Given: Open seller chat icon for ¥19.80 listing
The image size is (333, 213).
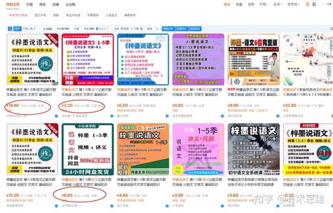Looking at the screenshot, I should (56, 116).
